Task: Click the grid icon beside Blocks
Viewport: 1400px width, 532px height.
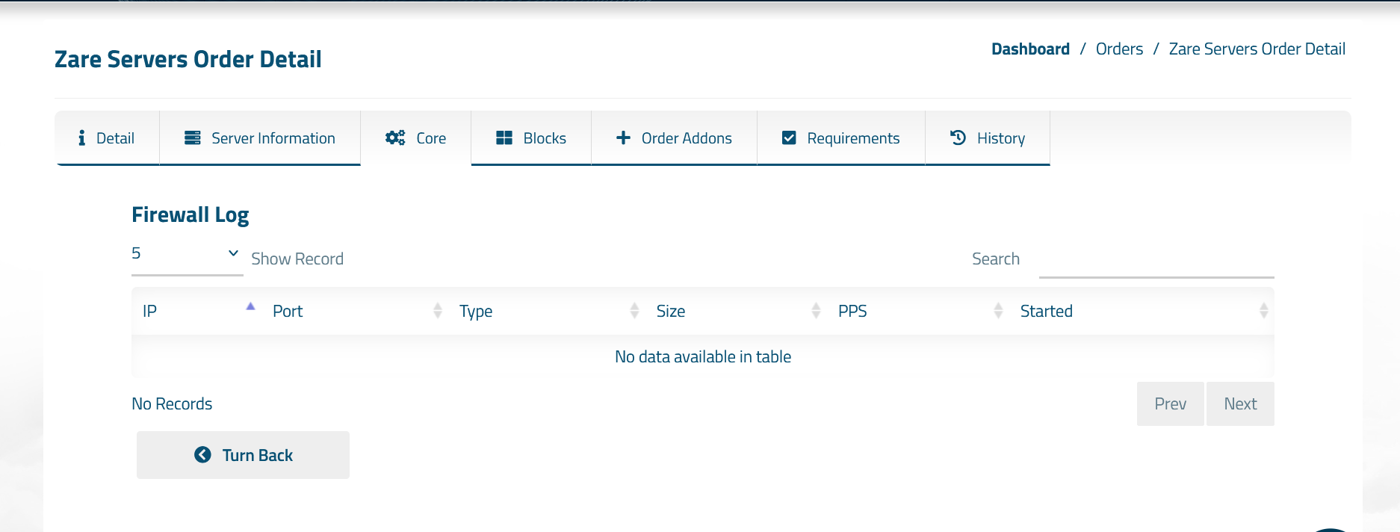Action: click(504, 138)
